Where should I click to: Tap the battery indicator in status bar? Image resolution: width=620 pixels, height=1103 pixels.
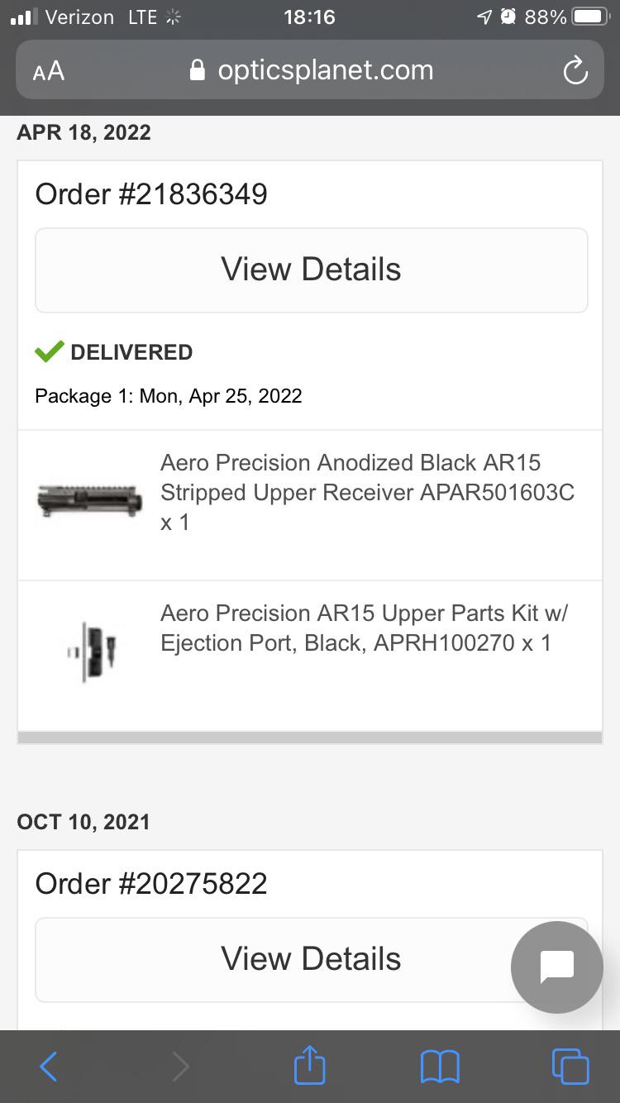click(x=590, y=17)
